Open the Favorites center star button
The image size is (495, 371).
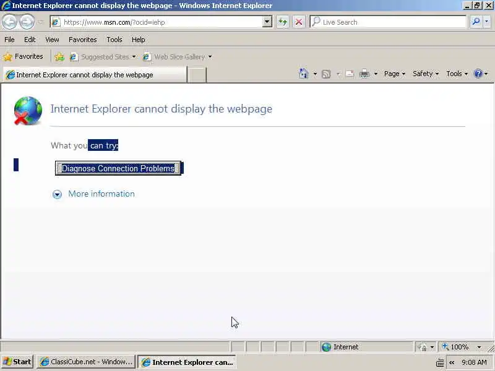[x=23, y=56]
